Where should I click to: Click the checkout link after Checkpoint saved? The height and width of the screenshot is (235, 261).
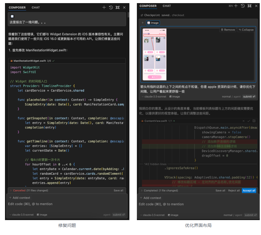click(178, 15)
